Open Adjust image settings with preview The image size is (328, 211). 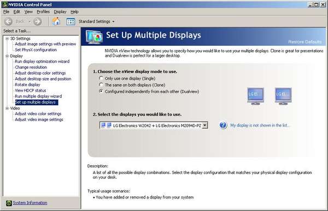point(45,44)
